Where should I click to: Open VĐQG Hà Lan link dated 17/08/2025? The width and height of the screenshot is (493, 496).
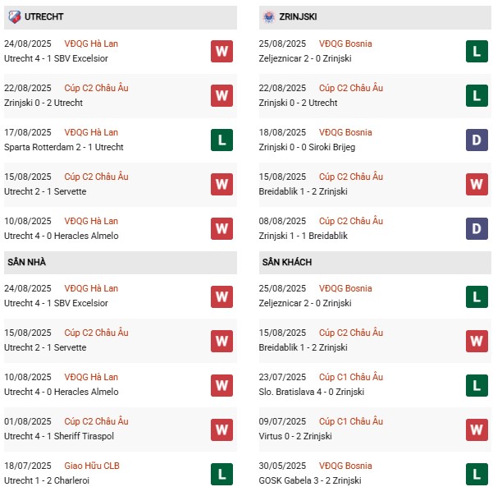point(91,132)
